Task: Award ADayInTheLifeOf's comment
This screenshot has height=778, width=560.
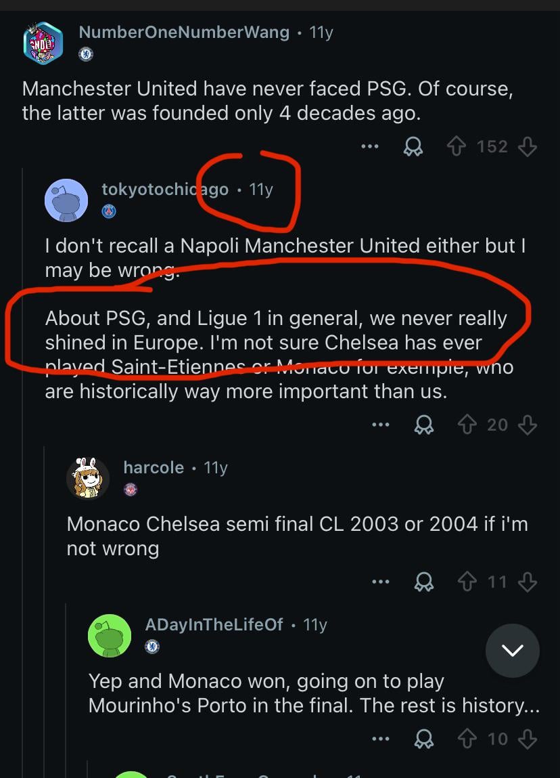Action: (x=423, y=739)
